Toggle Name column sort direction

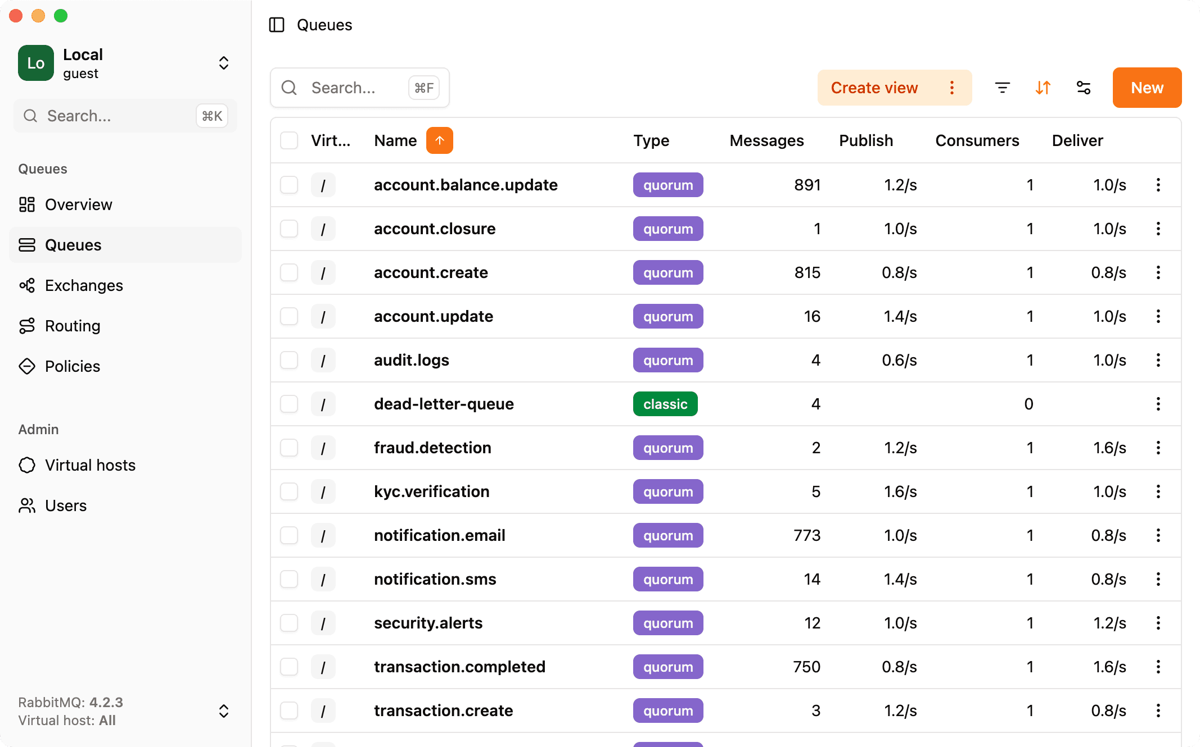(439, 140)
